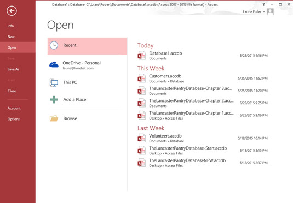This screenshot has width=293, height=203.
Task: Click the Add a Place label
Action: coord(74,100)
